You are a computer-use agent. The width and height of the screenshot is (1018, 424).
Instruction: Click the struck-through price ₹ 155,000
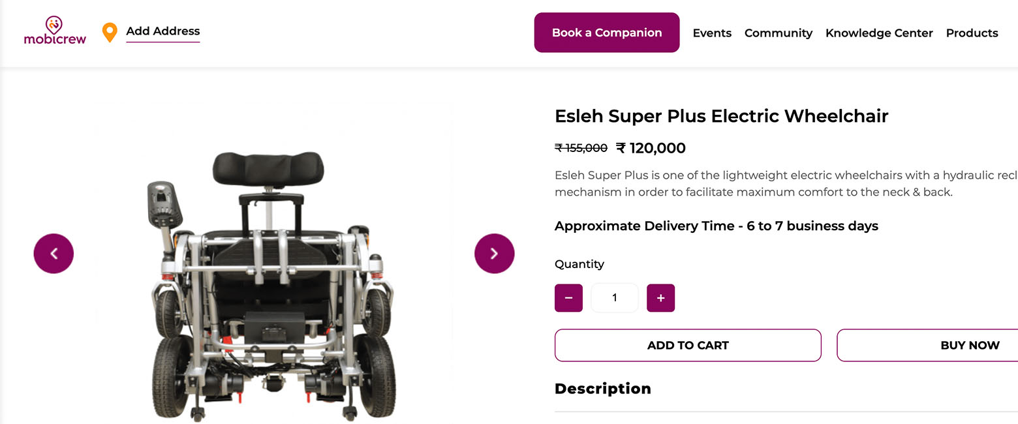[581, 148]
